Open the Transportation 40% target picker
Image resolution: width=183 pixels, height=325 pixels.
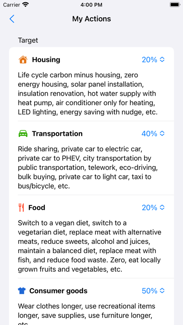[153, 134]
